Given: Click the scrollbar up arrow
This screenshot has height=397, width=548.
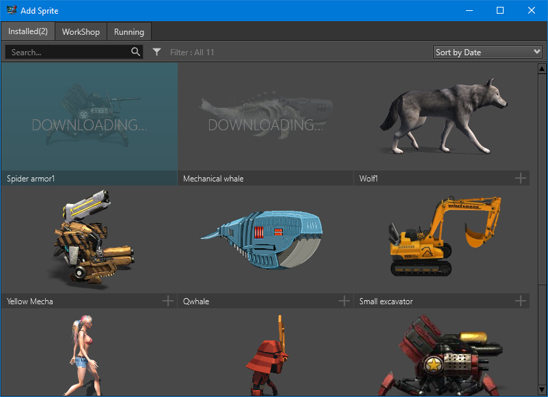Looking at the screenshot, I should (x=542, y=68).
